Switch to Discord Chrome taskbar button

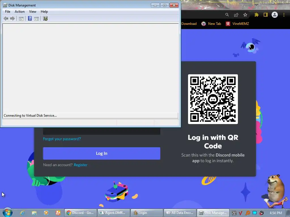coord(80,213)
